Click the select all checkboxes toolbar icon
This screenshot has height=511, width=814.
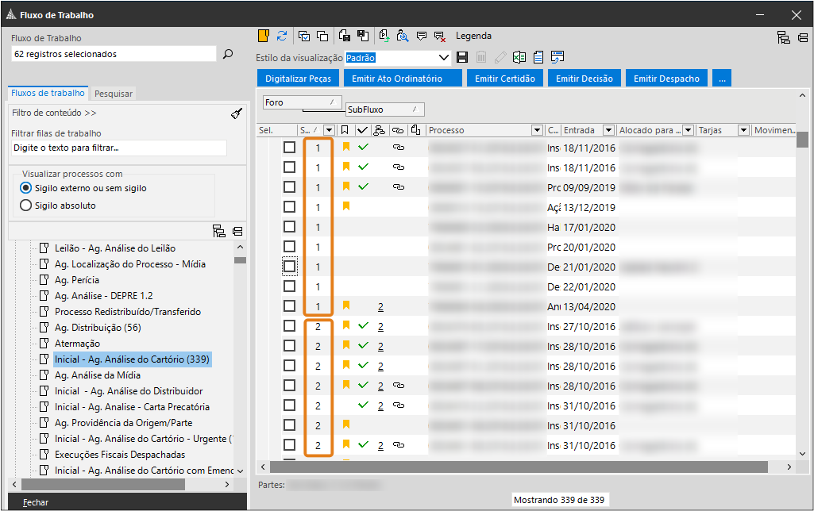tap(304, 36)
